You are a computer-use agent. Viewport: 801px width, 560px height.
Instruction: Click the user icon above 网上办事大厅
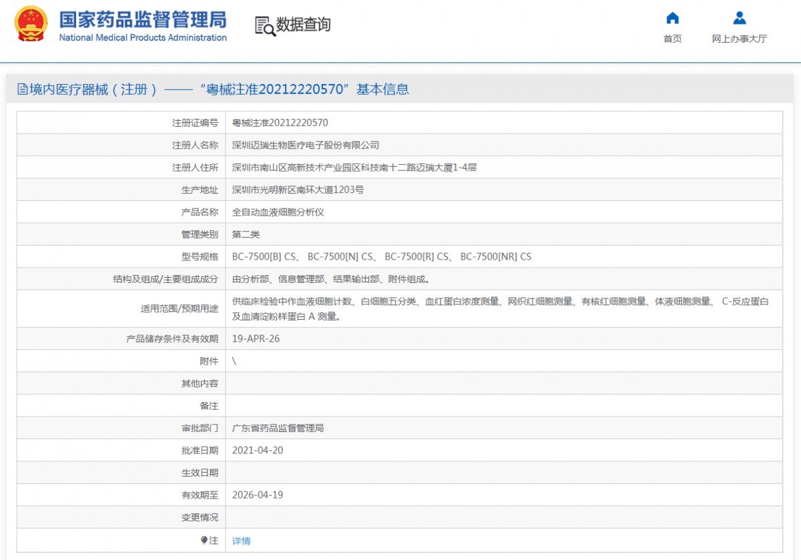pyautogui.click(x=739, y=18)
